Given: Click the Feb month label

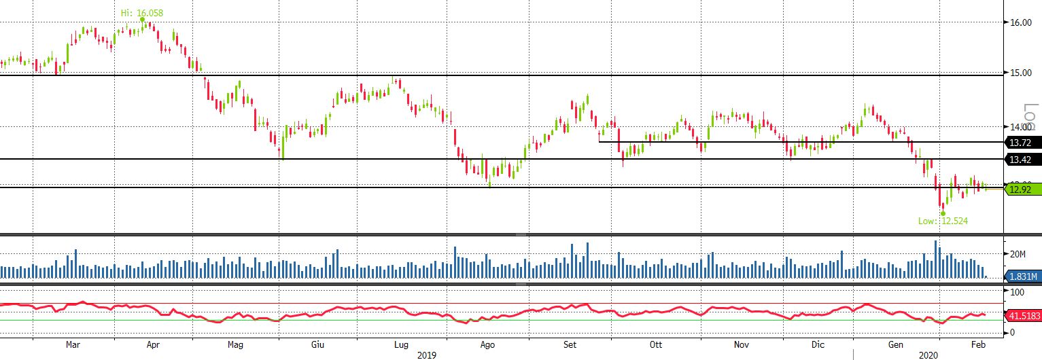Looking at the screenshot, I should click(x=978, y=345).
